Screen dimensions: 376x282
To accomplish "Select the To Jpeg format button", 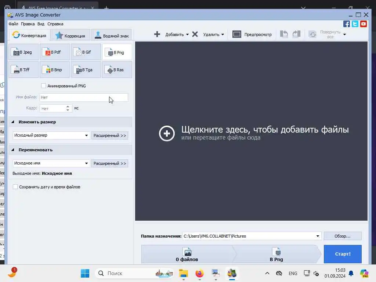I will (23, 52).
